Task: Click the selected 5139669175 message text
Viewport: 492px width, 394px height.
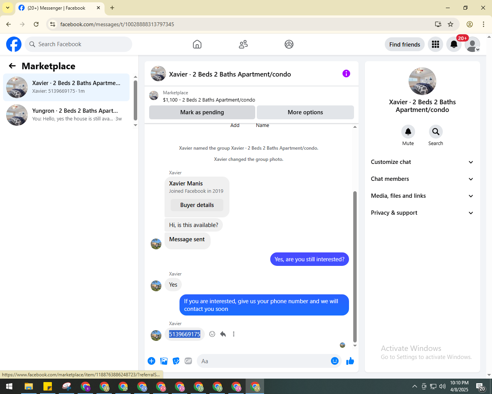Action: pos(185,334)
